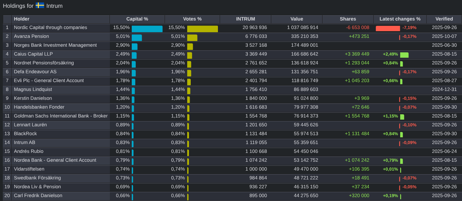Click the Handelsbanken Fonder holder name

pyautogui.click(x=39, y=107)
